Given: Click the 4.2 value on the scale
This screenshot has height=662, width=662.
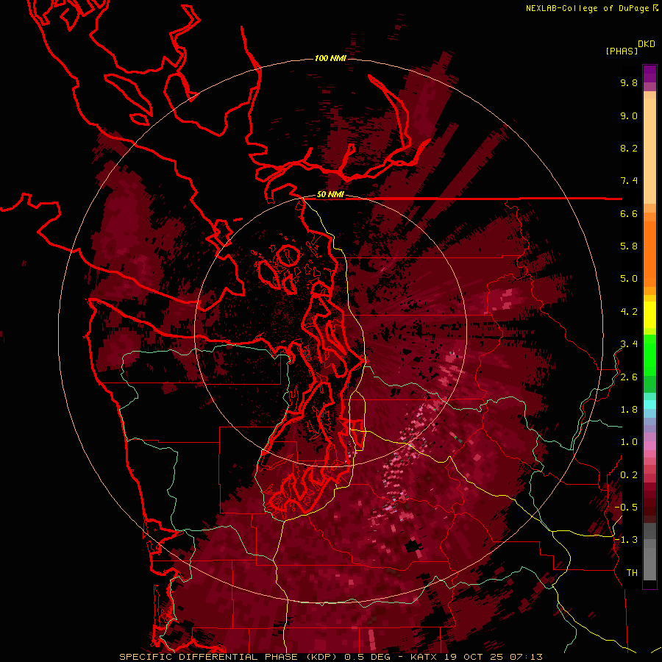Looking at the screenshot, I should (x=629, y=312).
